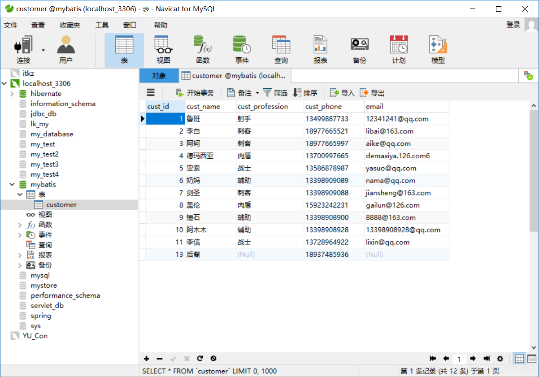Click the Login (登录) link
Viewport: 539px width, 377px height.
tap(513, 25)
